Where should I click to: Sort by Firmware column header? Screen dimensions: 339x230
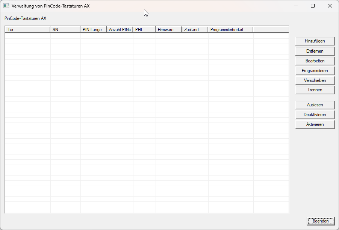(x=168, y=30)
